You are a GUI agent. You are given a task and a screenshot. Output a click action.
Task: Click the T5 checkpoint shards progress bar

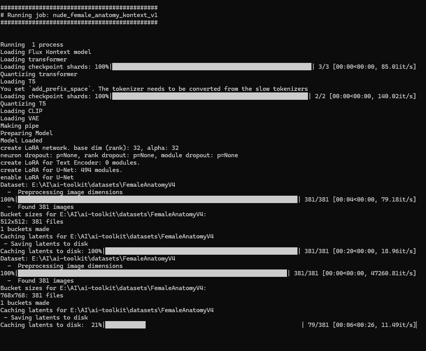tap(210, 96)
